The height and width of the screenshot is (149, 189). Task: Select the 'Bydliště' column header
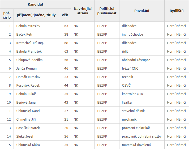(x=177, y=11)
